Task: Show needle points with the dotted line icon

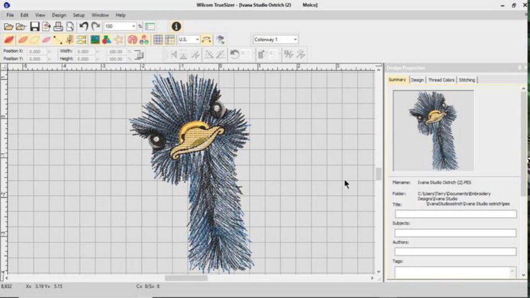Action: tap(57, 39)
